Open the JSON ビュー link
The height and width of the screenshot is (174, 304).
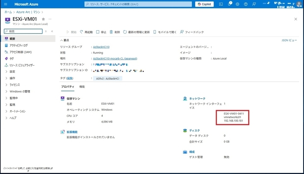tap(289, 40)
